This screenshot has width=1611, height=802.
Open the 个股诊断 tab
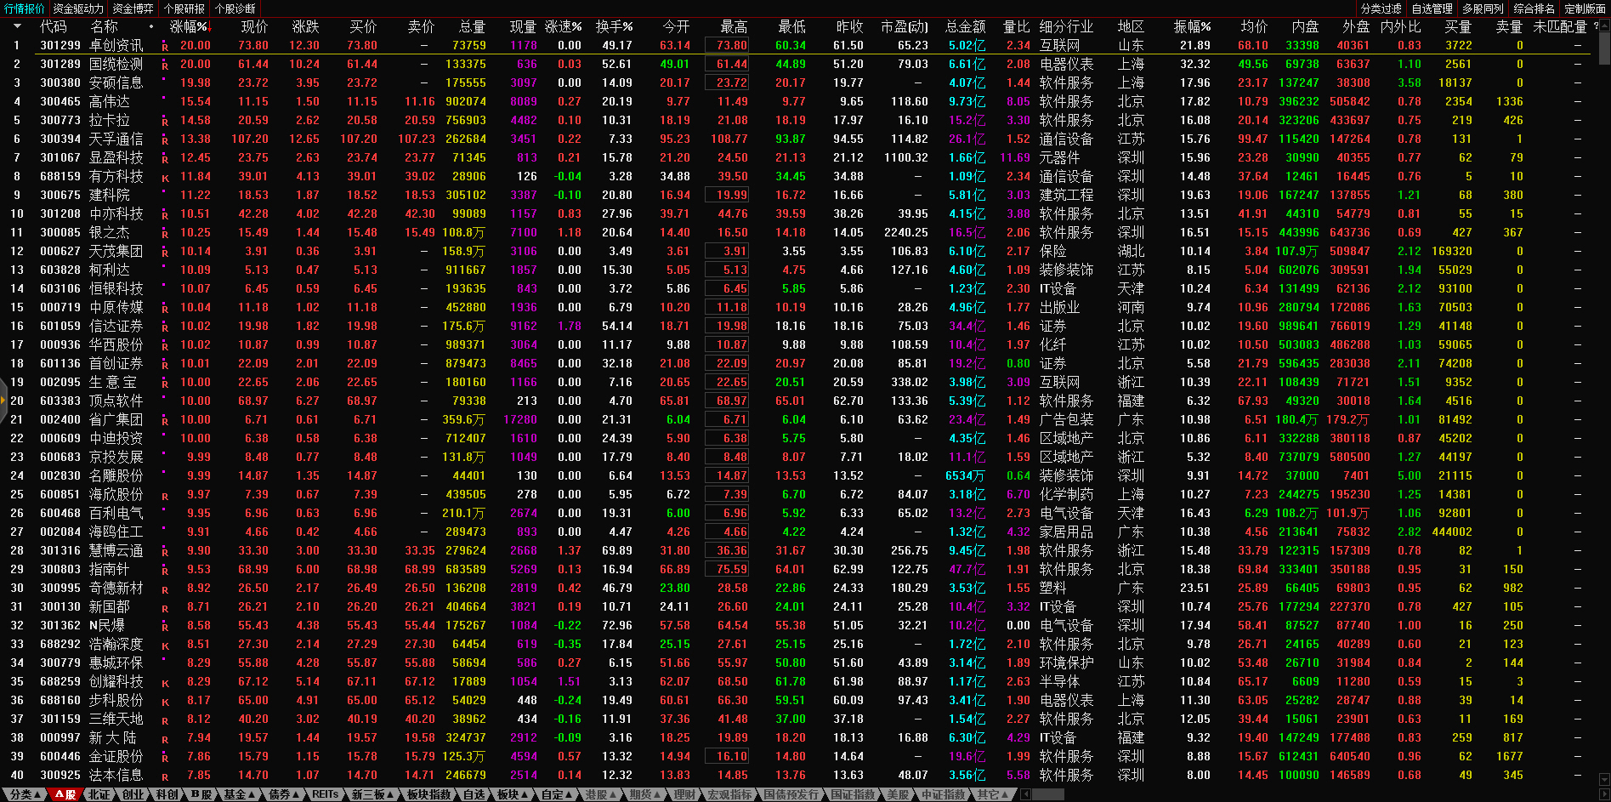[x=235, y=9]
